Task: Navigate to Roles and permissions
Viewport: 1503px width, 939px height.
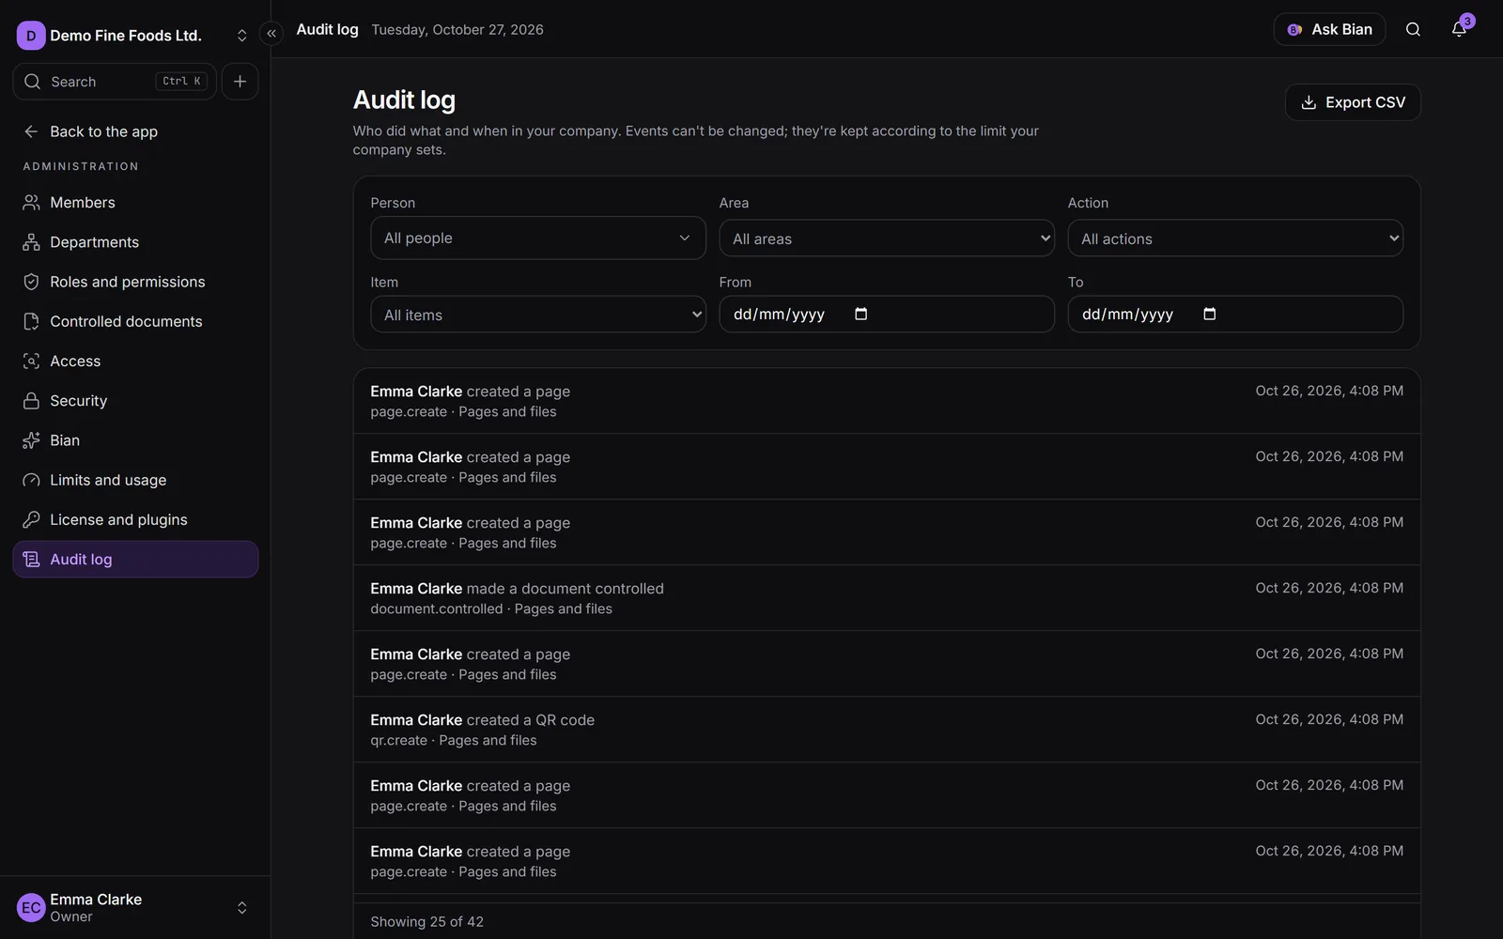Action: click(135, 282)
